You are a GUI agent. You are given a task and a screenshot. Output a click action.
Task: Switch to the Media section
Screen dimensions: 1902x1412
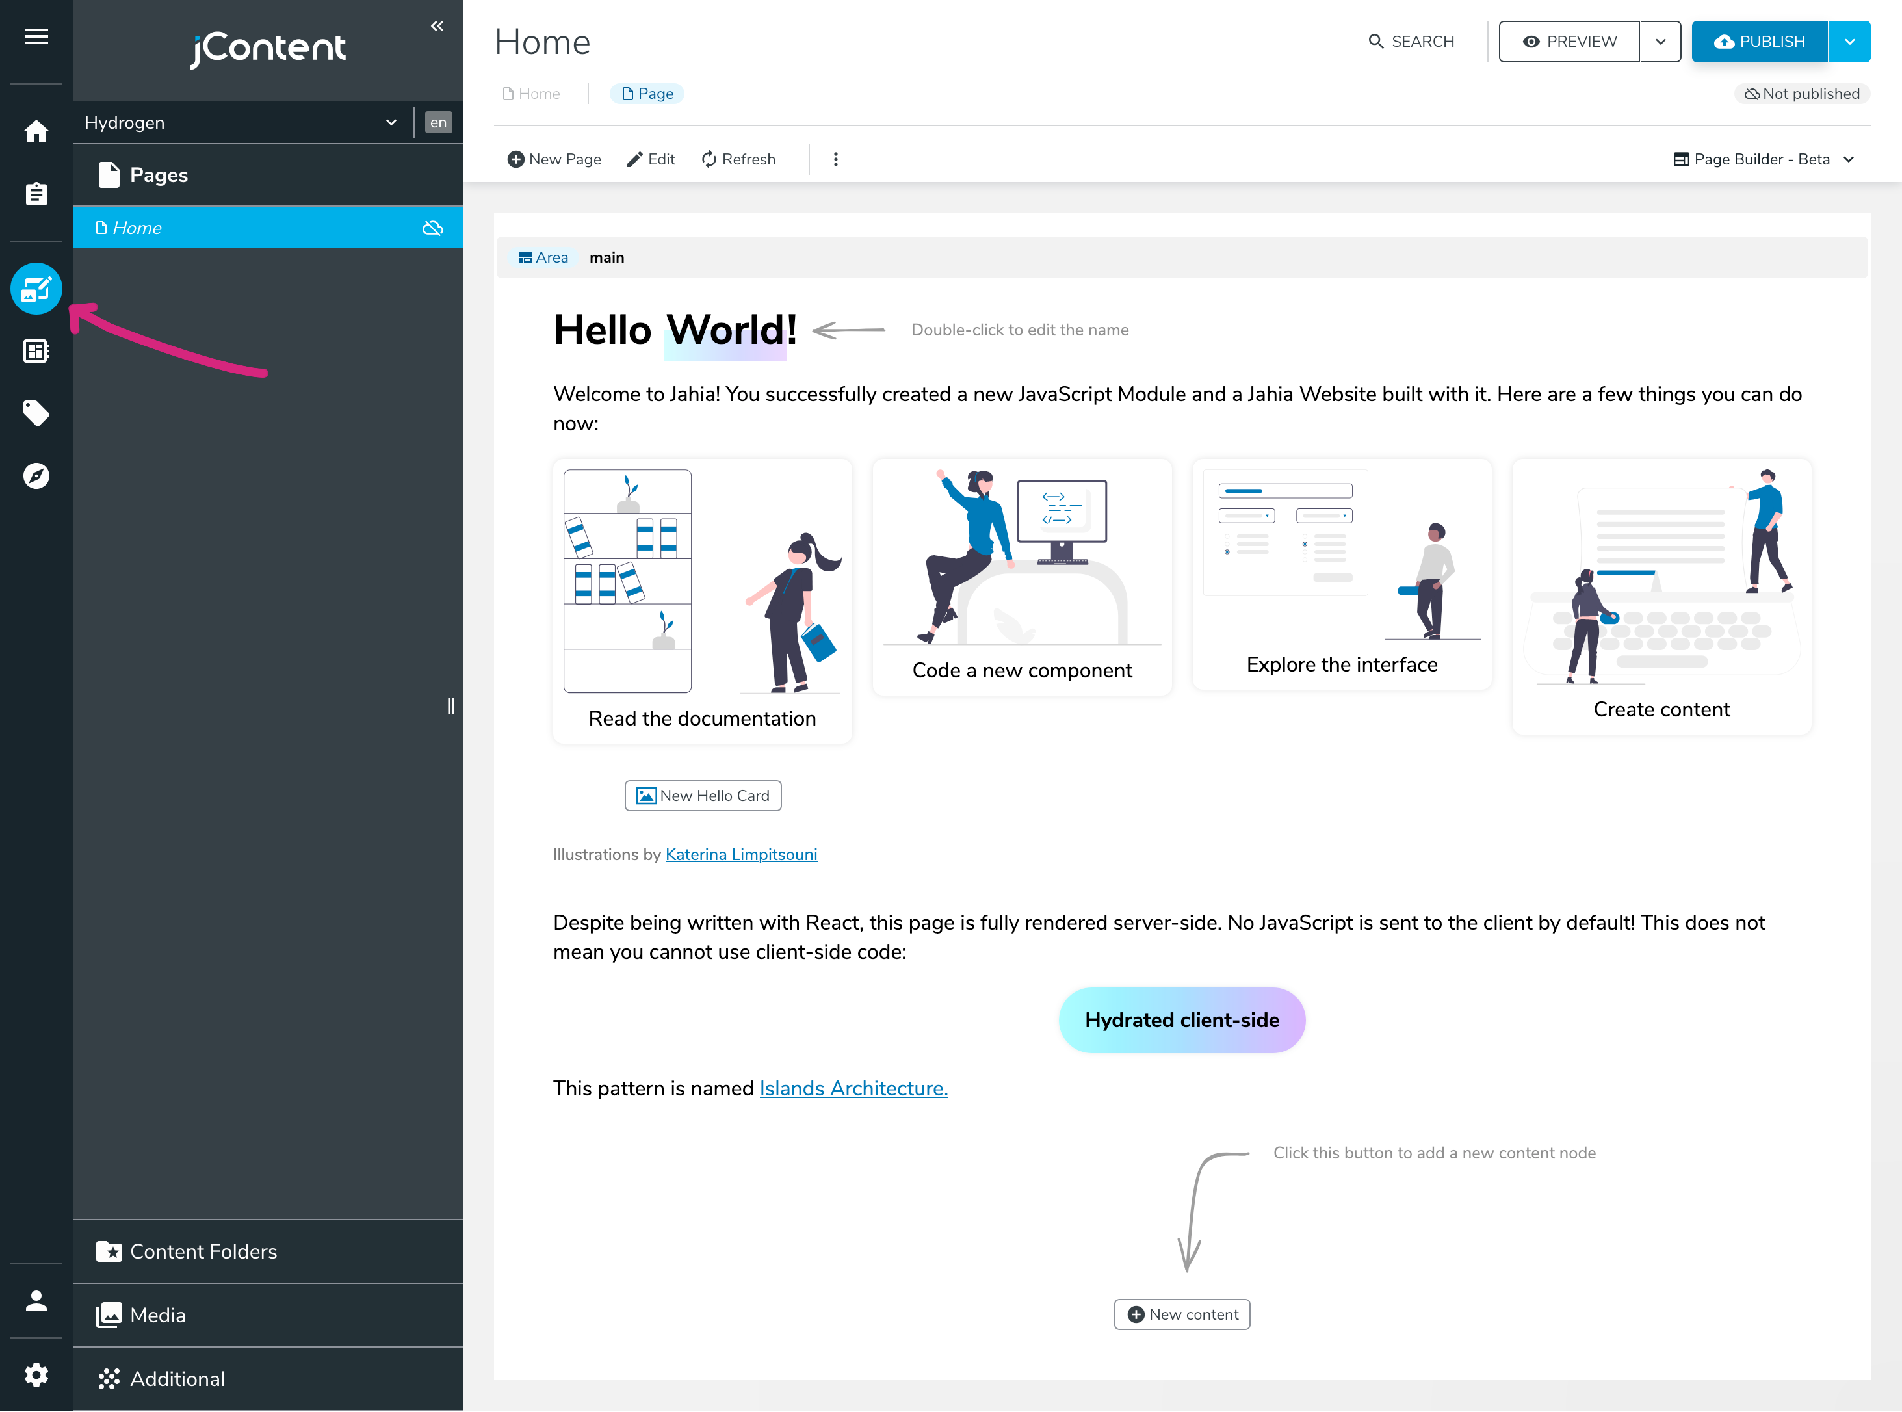coord(157,1314)
